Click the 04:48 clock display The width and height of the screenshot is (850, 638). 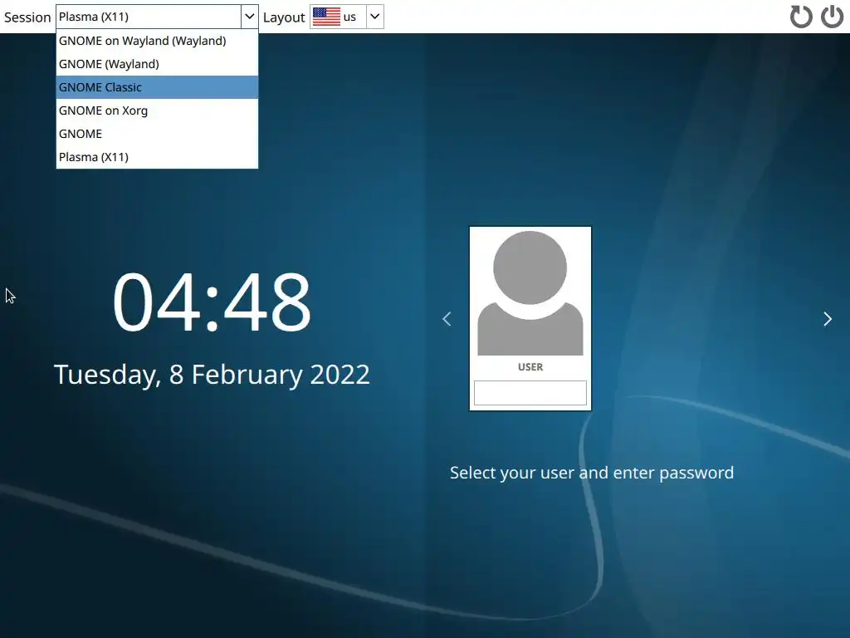click(x=212, y=302)
